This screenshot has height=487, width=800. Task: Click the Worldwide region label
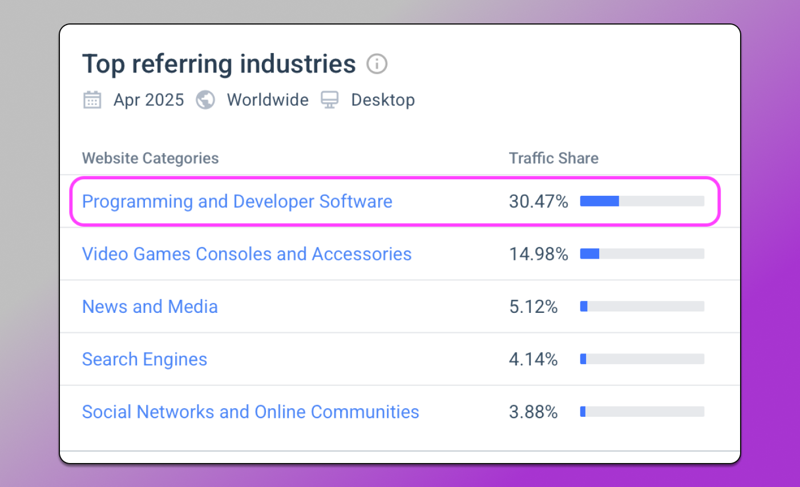click(268, 100)
